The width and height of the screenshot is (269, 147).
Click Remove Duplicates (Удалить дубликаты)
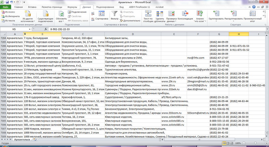pos(159,16)
